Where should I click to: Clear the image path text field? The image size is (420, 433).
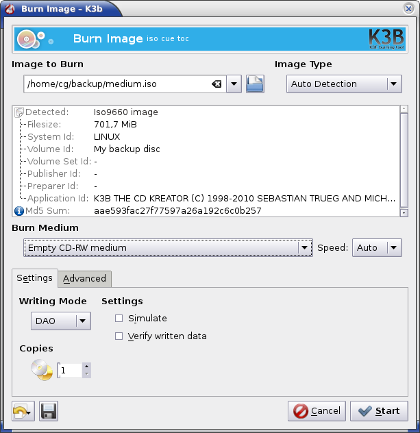217,84
